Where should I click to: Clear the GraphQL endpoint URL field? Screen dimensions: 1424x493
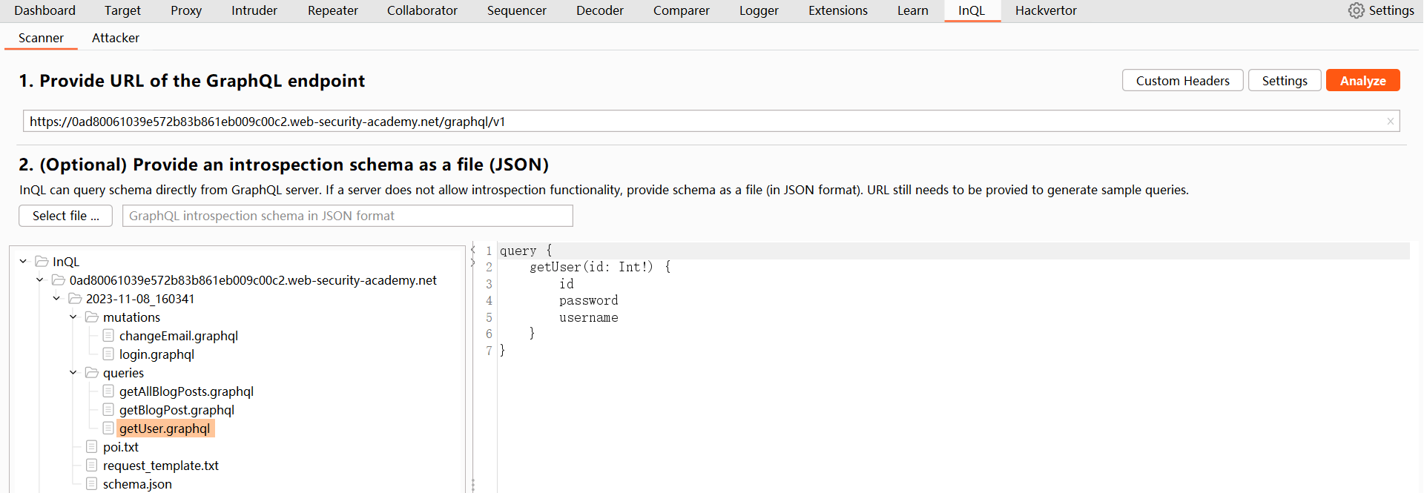click(1390, 122)
